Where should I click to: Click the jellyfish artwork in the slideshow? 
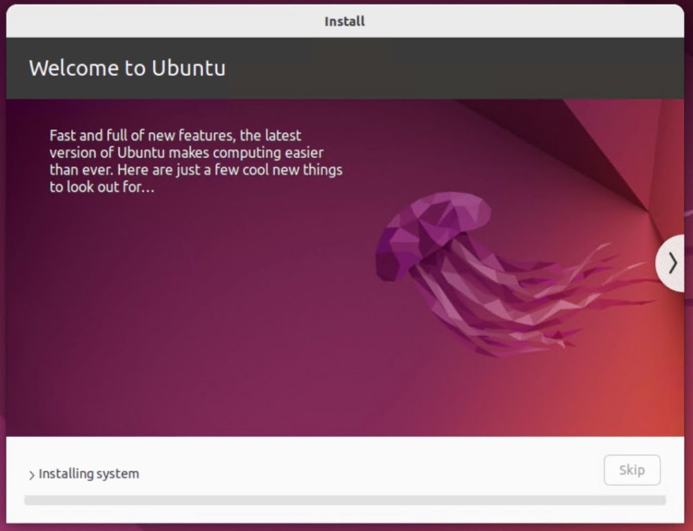pos(515,274)
